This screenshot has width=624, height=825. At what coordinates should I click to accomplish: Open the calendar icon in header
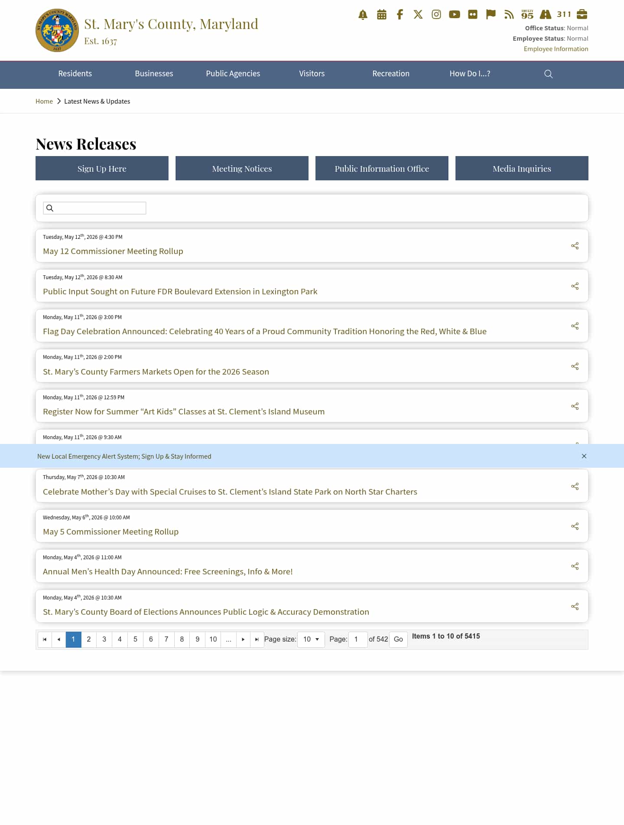point(381,14)
